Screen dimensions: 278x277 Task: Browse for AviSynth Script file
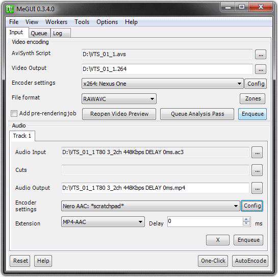click(261, 55)
